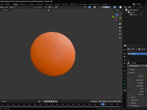This screenshot has width=147, height=110.
Task: Open the Tool properties tab icon
Action: pyautogui.click(x=125, y=50)
